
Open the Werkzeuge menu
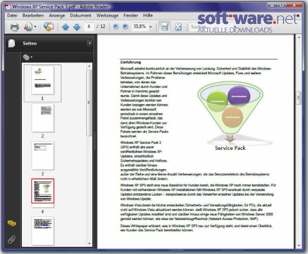[107, 15]
